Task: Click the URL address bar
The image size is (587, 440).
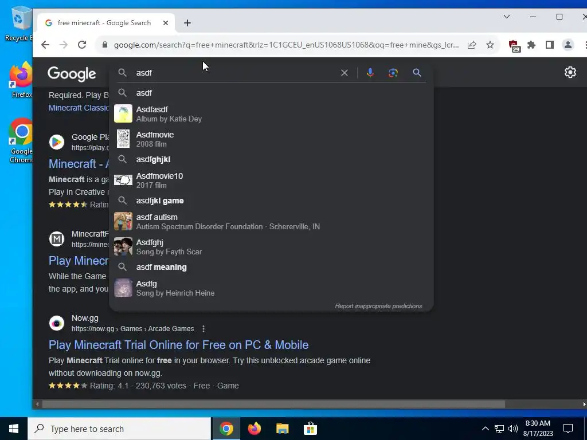Action: [286, 45]
